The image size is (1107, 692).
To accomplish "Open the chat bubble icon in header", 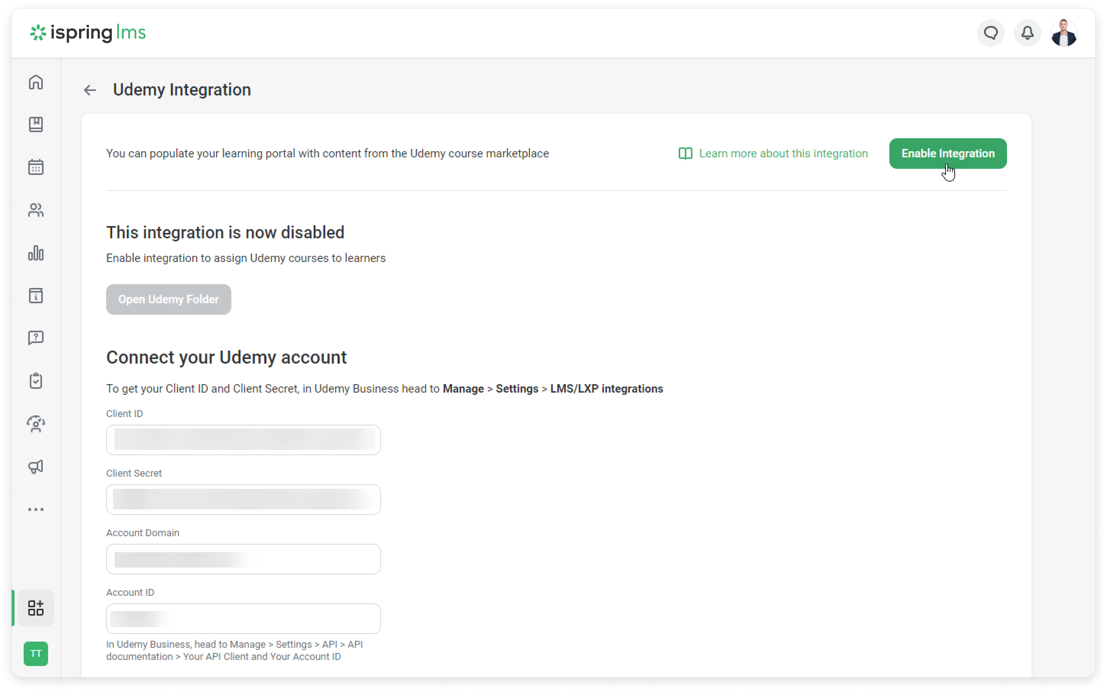I will coord(991,33).
